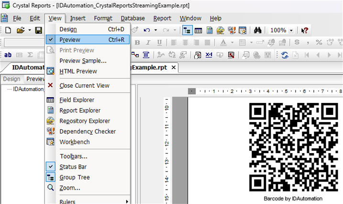The width and height of the screenshot is (343, 204).
Task: Choose Design in the View menu
Action: [x=88, y=29]
